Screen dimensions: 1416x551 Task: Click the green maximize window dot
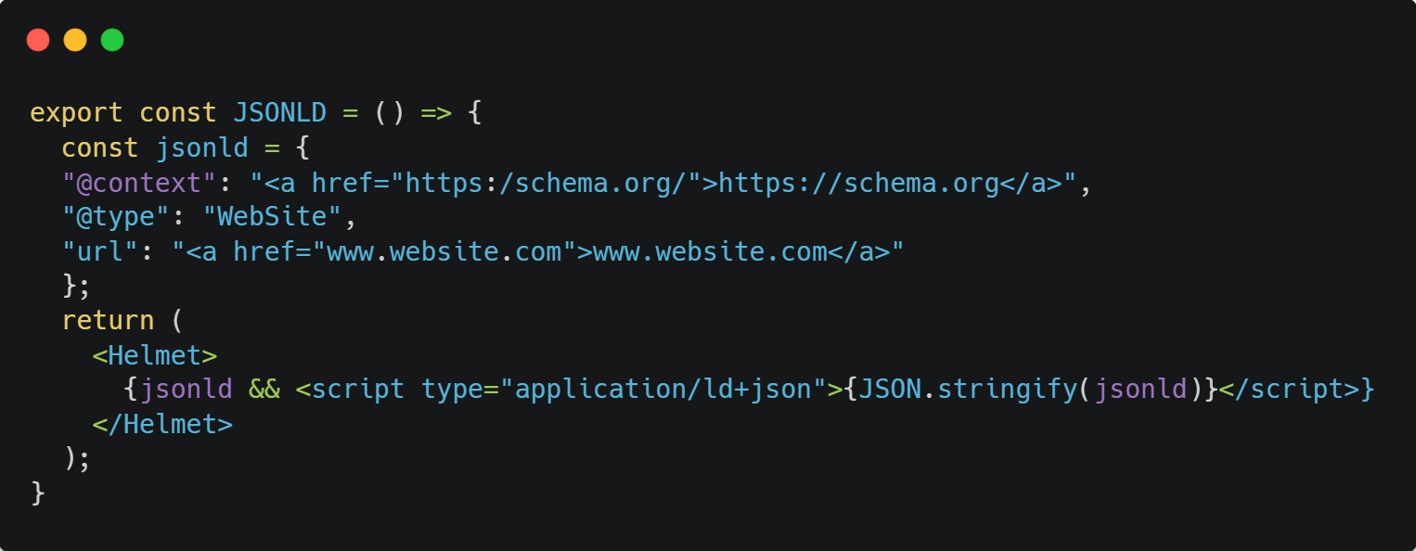coord(112,40)
